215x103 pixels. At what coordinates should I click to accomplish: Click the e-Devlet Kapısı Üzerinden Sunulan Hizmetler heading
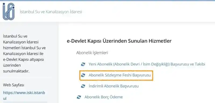click(119, 41)
